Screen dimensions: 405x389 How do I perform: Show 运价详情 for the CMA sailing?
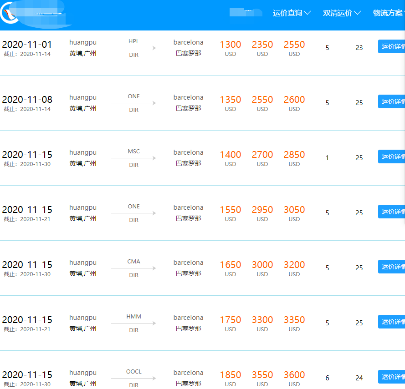[x=391, y=267]
